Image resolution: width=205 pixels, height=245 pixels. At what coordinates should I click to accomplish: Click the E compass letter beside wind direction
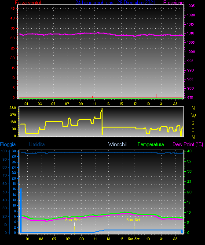[x=193, y=130]
